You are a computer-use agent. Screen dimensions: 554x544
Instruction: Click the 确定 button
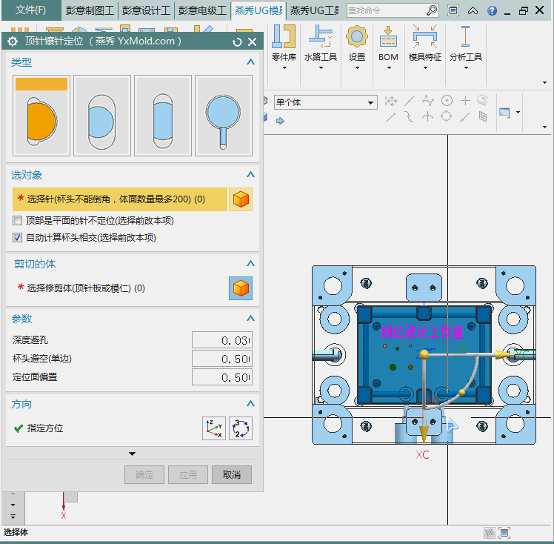pyautogui.click(x=144, y=475)
